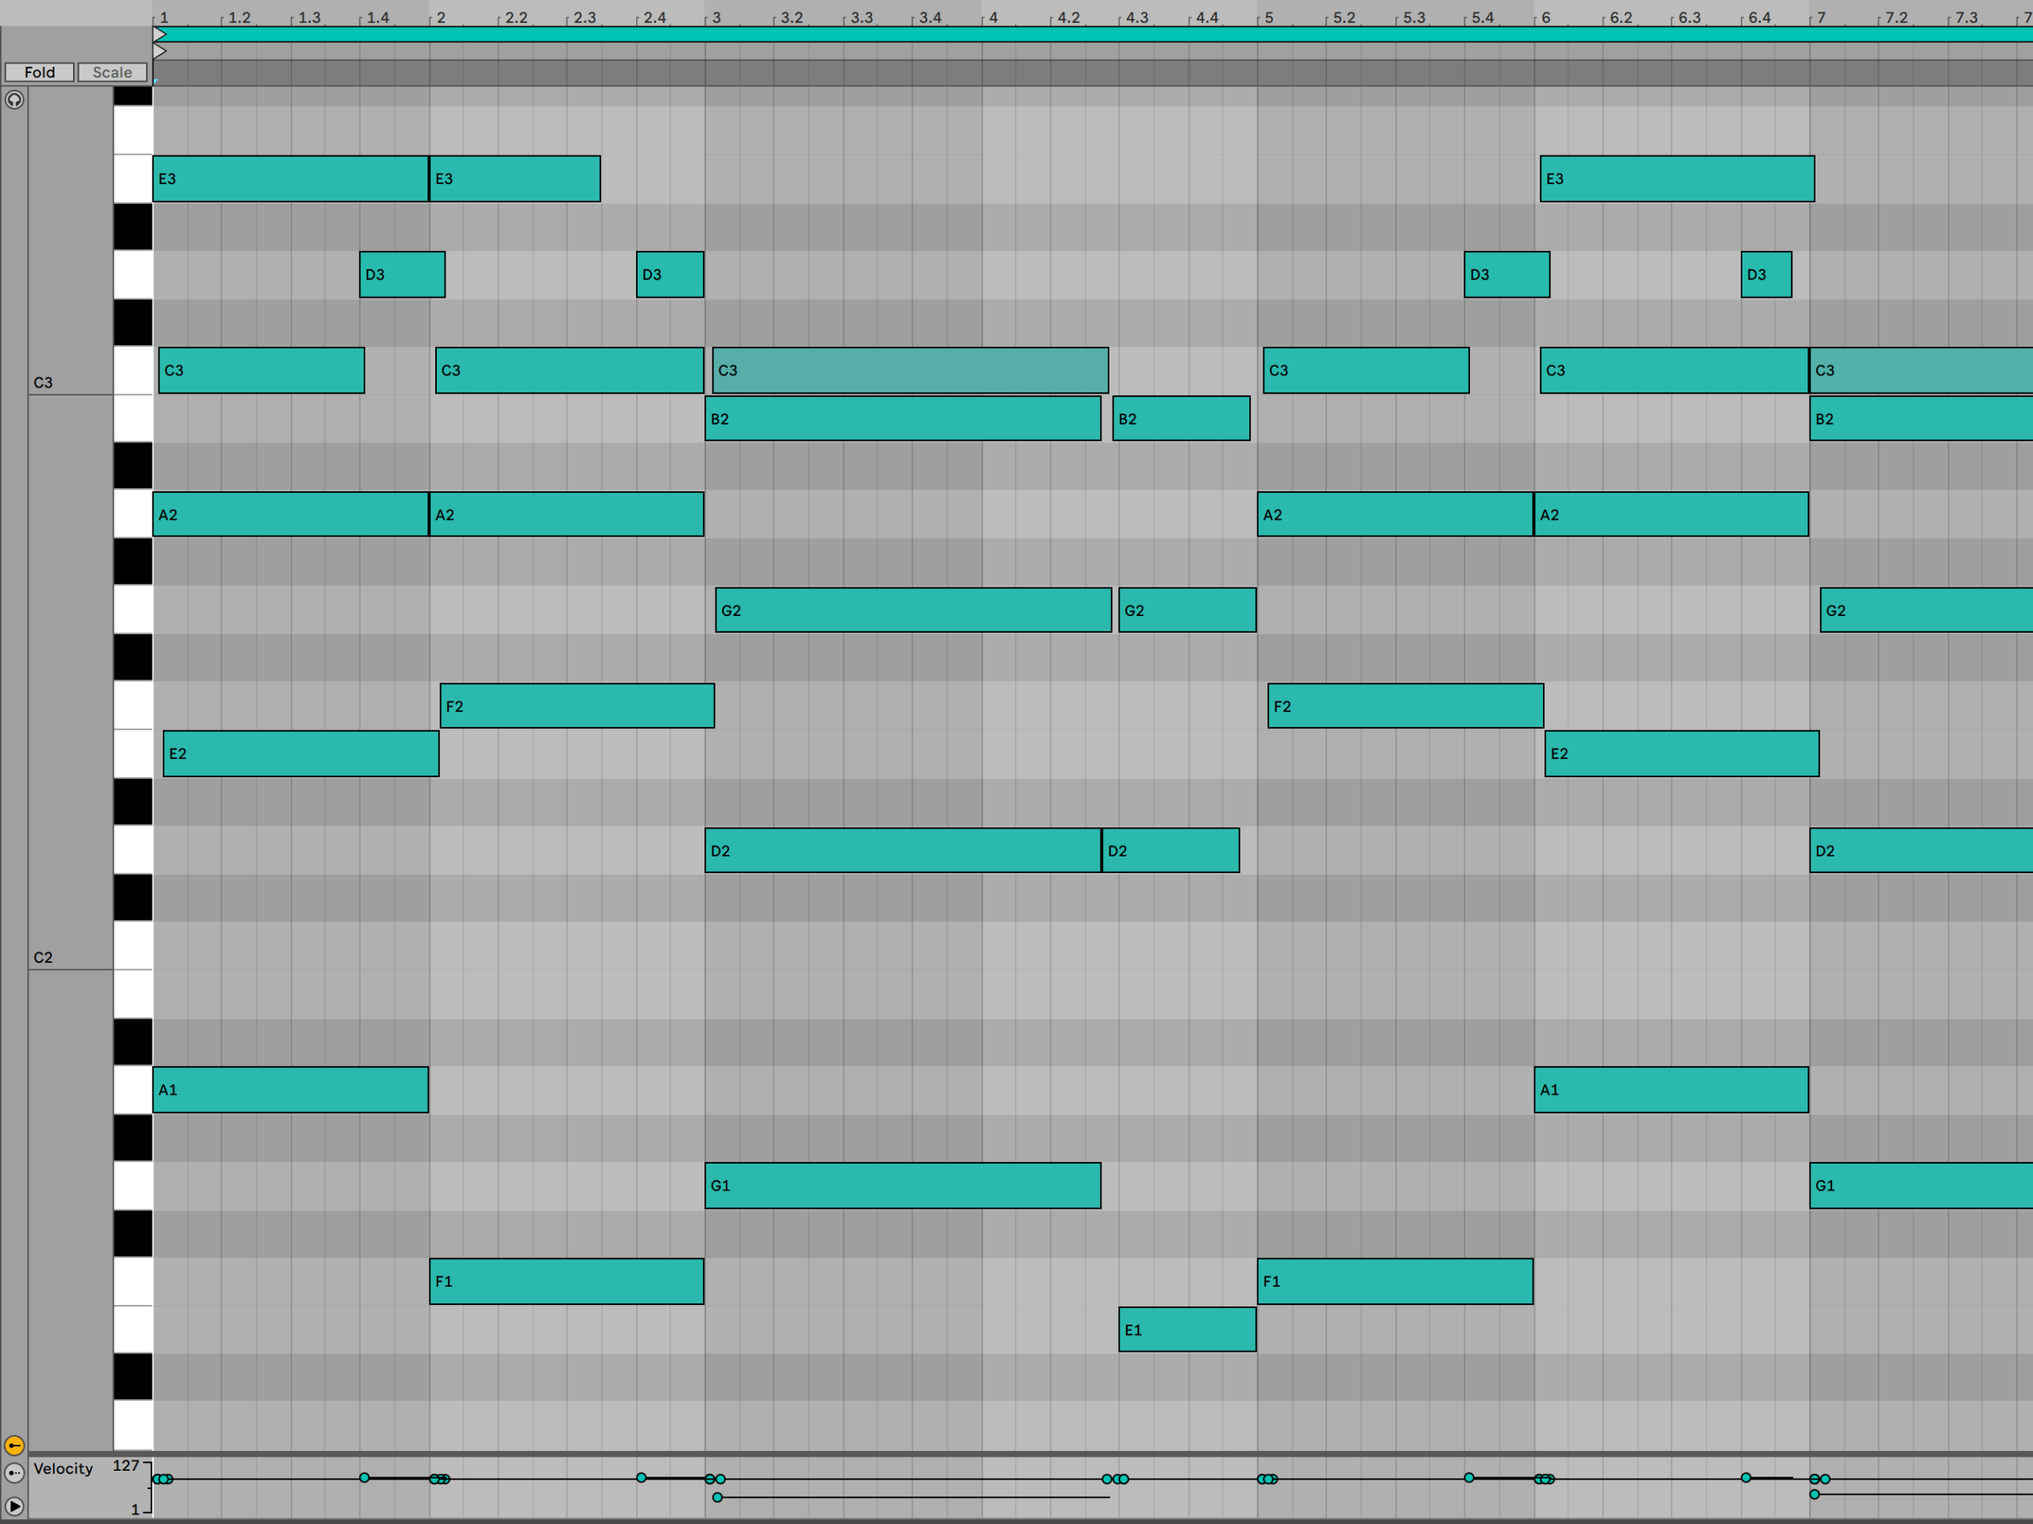Image resolution: width=2033 pixels, height=1524 pixels.
Task: Click the play triangle expander at bottom left
Action: click(14, 1506)
